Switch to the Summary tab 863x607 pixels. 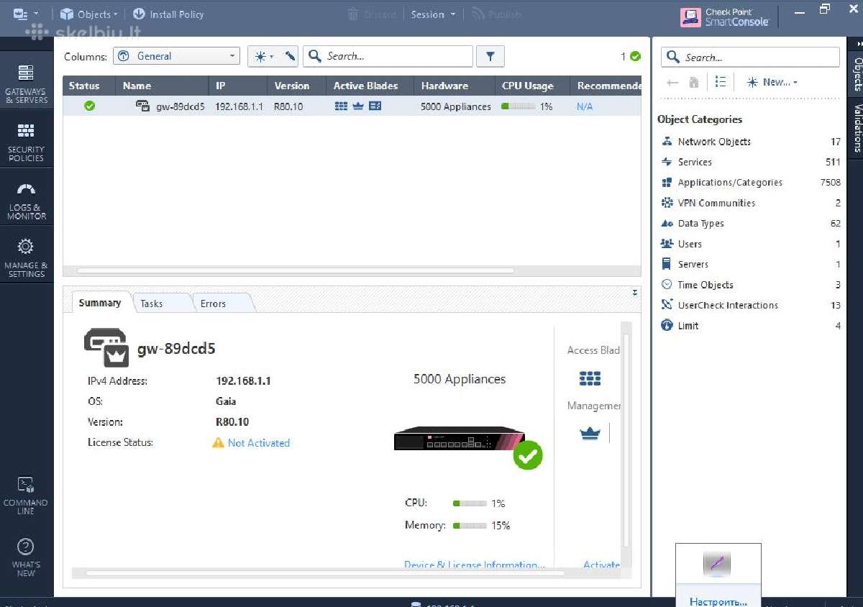tap(100, 303)
